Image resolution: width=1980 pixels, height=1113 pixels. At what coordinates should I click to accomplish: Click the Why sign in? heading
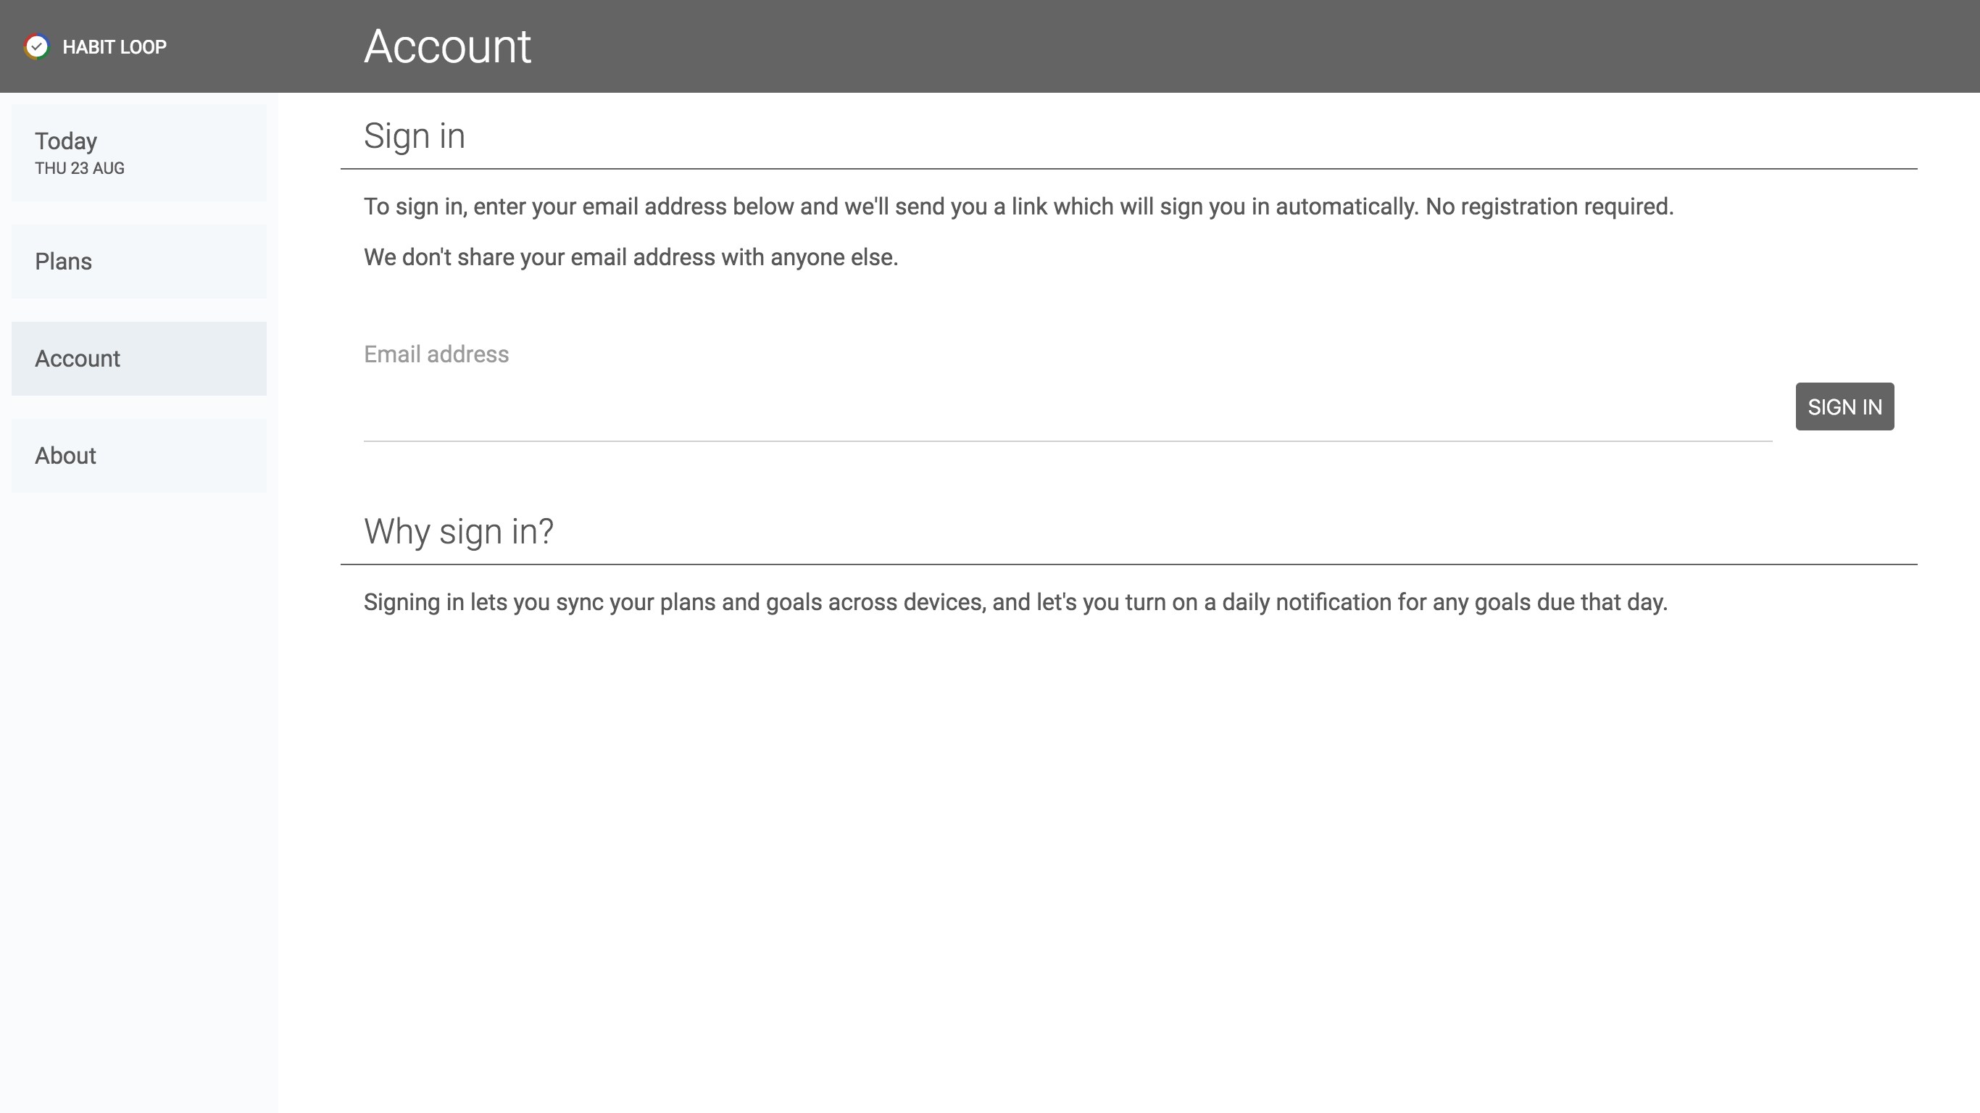[458, 532]
